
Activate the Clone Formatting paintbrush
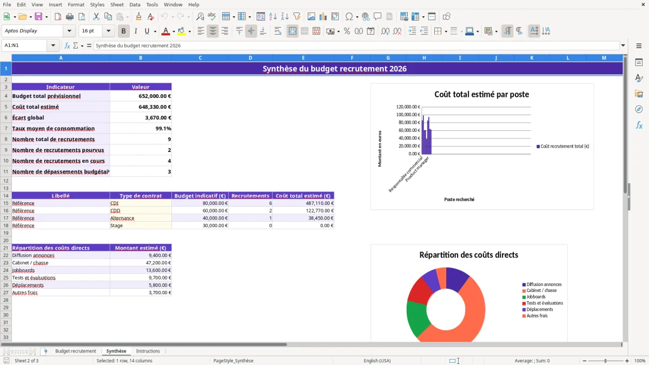pos(139,17)
